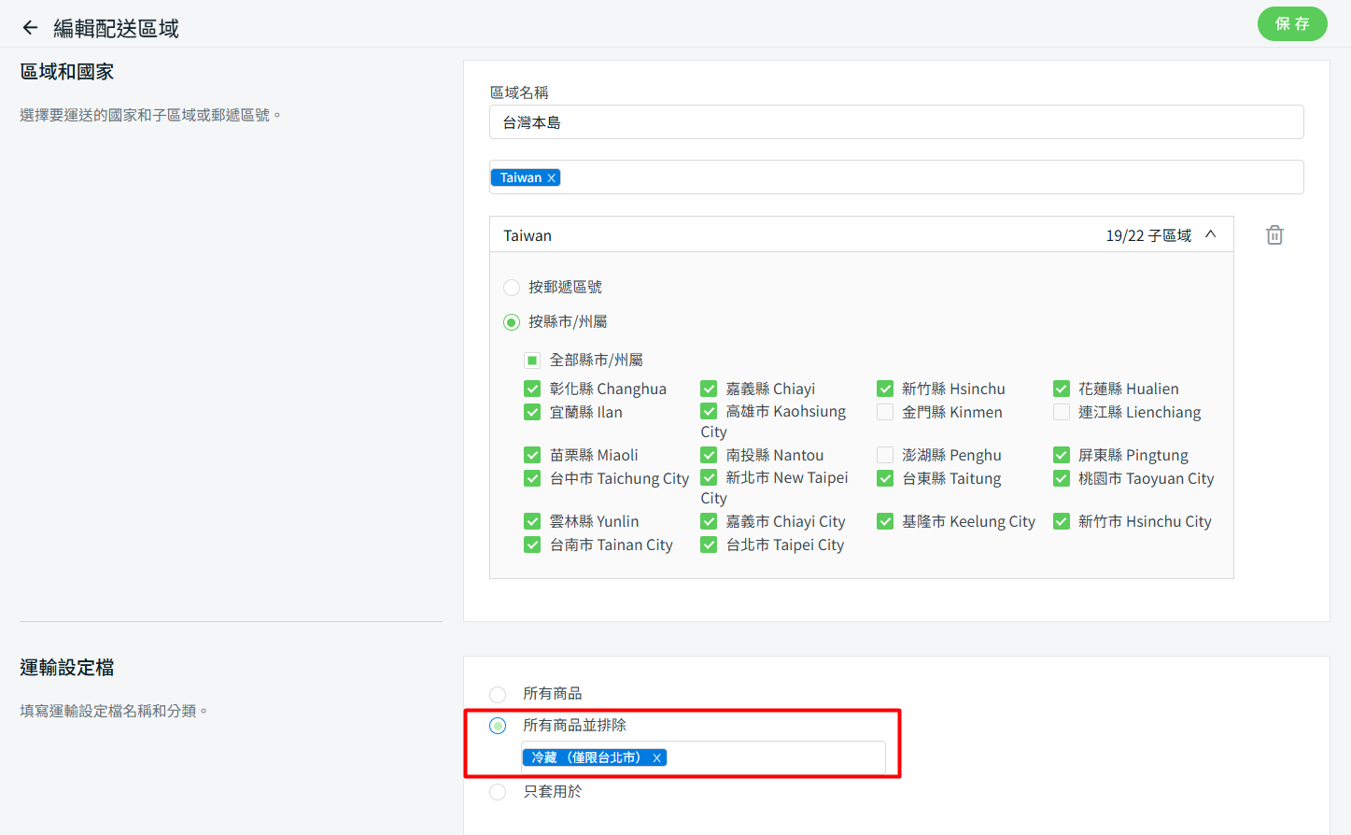Remove the 冷藏（僅限台北市）tag
This screenshot has height=835, width=1351.
657,758
